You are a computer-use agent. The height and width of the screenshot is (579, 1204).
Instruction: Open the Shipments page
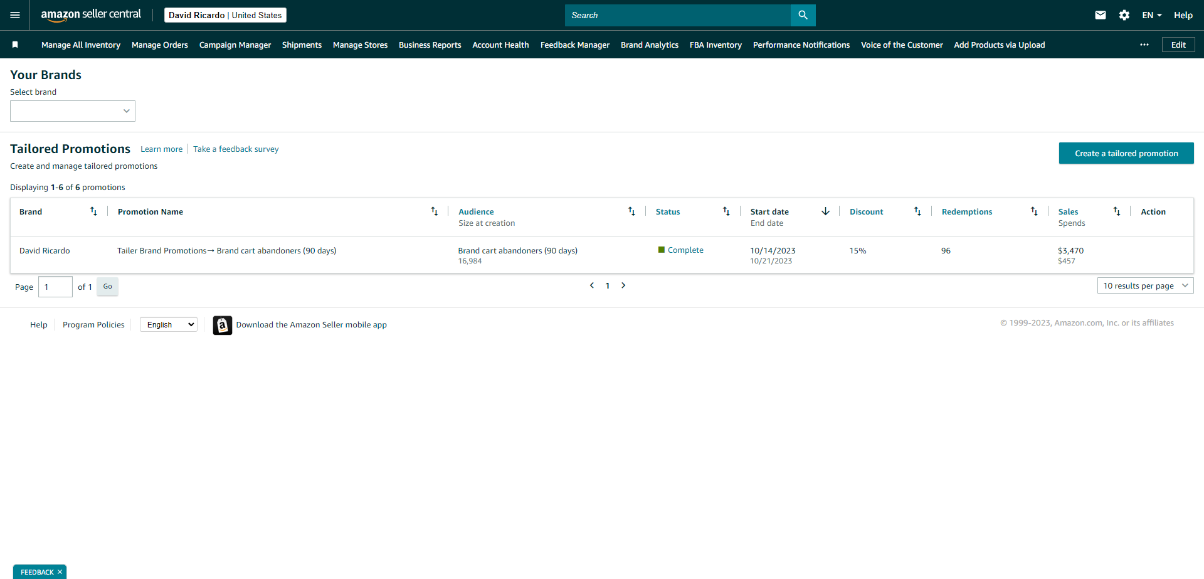[x=302, y=45]
